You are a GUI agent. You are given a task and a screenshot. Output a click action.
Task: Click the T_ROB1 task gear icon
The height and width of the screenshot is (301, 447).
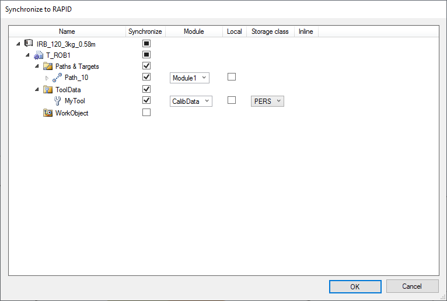[39, 55]
